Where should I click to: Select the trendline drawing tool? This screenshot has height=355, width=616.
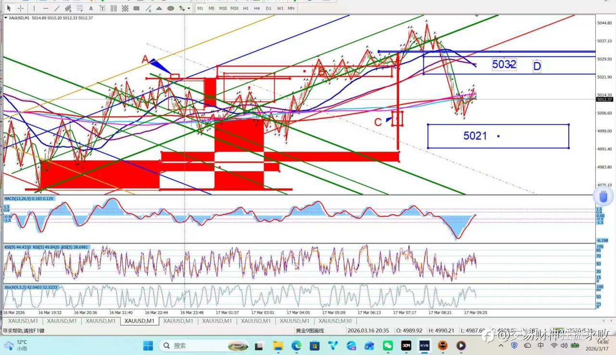click(57, 8)
